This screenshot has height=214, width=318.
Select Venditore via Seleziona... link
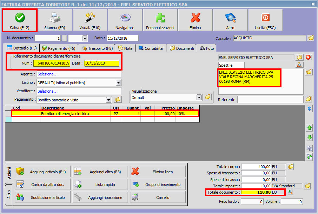tap(48, 91)
